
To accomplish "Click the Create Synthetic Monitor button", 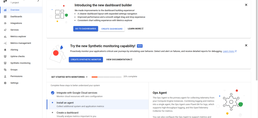I will point(86,60).
